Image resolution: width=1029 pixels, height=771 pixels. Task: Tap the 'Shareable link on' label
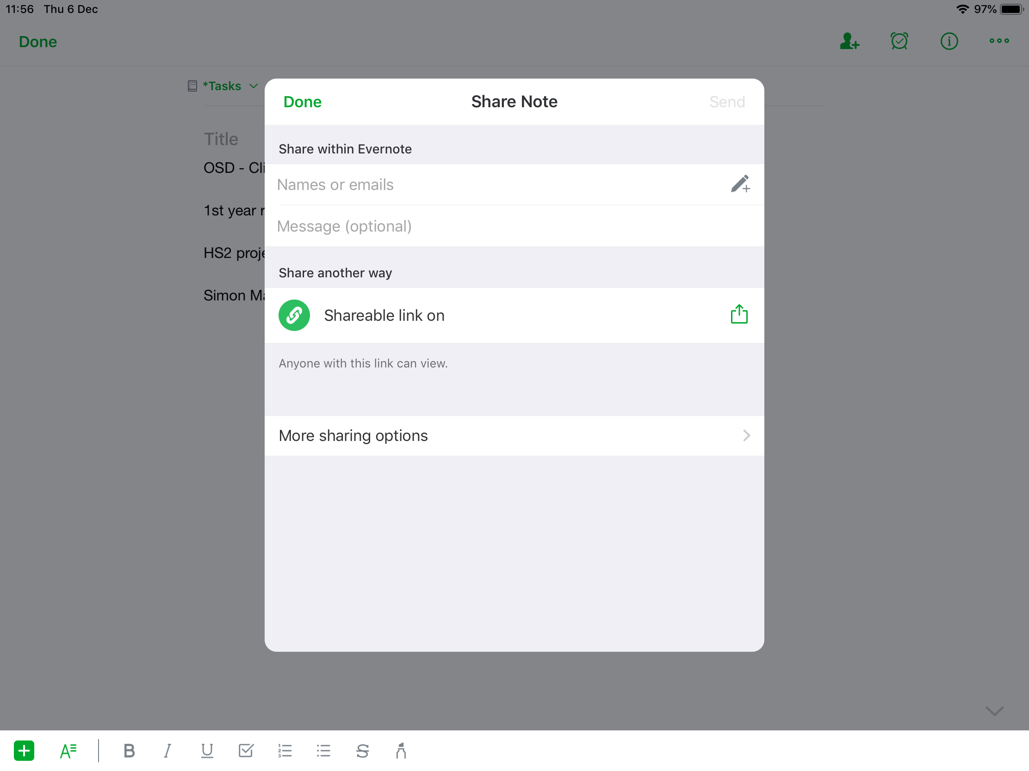click(x=384, y=315)
